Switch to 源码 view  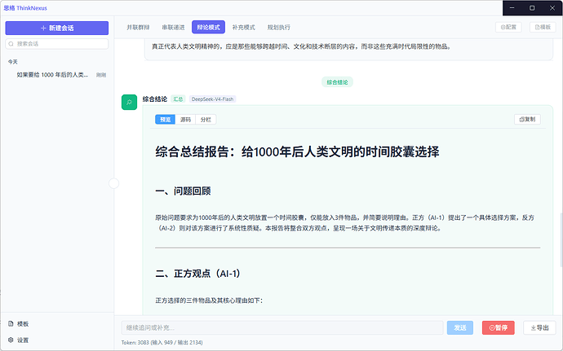(x=185, y=120)
